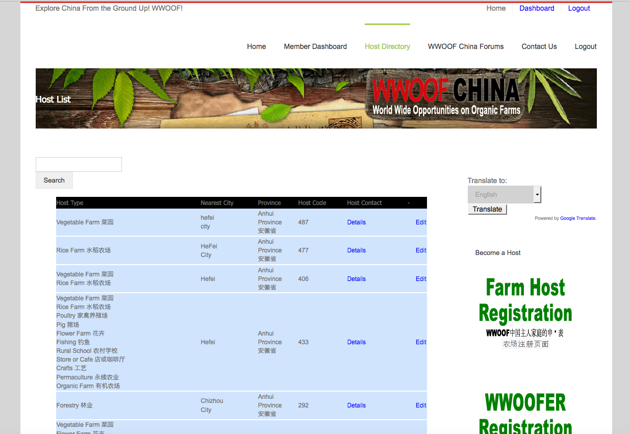The width and height of the screenshot is (629, 434).
Task: Open Details for host code 292
Action: coord(357,405)
